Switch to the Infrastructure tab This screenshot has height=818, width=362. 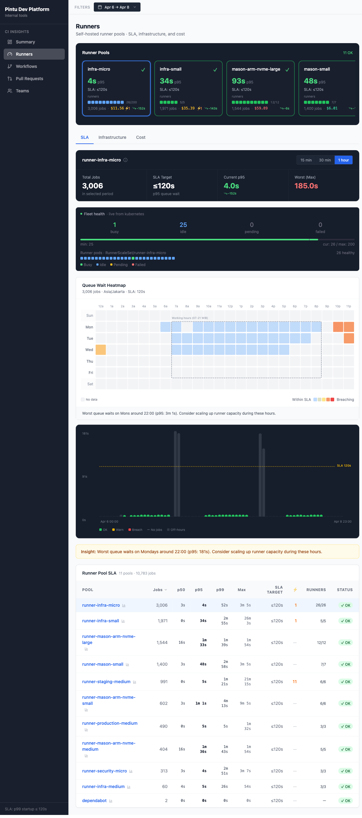(x=112, y=137)
